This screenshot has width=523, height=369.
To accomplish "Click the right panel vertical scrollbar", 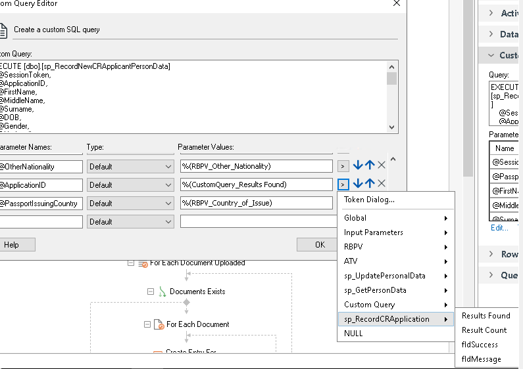I will tap(468, 88).
